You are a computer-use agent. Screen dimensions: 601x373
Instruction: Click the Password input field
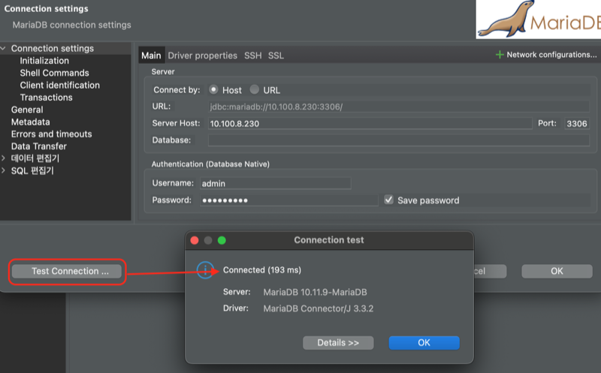click(x=289, y=200)
